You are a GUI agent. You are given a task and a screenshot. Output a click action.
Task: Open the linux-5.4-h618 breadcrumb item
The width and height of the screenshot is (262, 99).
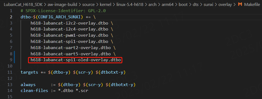(x=130, y=5)
